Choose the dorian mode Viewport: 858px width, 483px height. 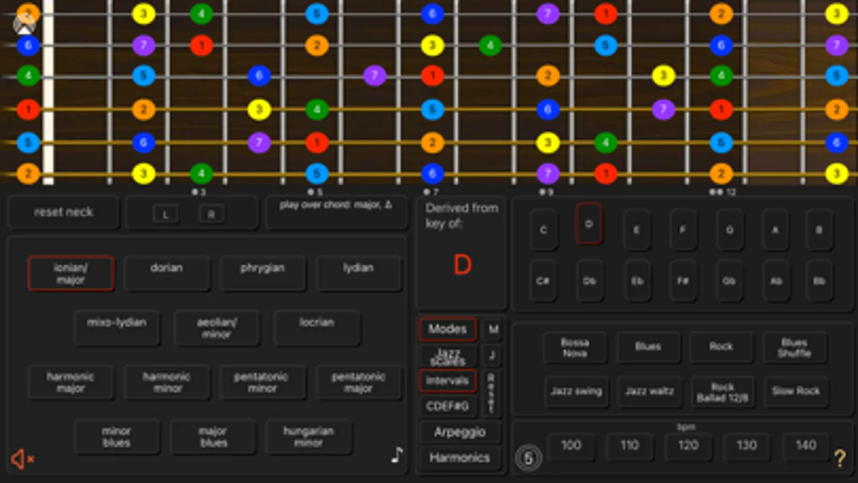[166, 274]
